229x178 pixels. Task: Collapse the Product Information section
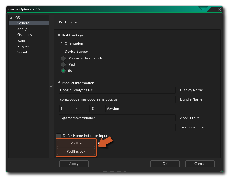coord(59,83)
